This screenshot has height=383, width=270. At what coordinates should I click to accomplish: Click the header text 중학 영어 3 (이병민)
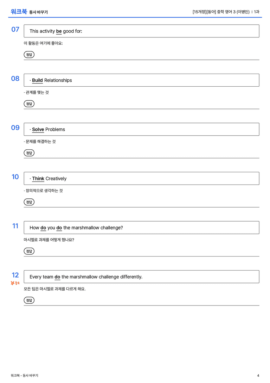click(x=233, y=12)
